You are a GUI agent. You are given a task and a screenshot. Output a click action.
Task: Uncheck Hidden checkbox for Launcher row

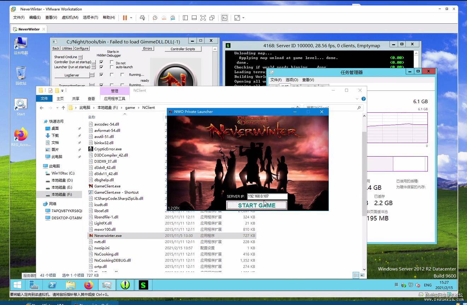101,67
